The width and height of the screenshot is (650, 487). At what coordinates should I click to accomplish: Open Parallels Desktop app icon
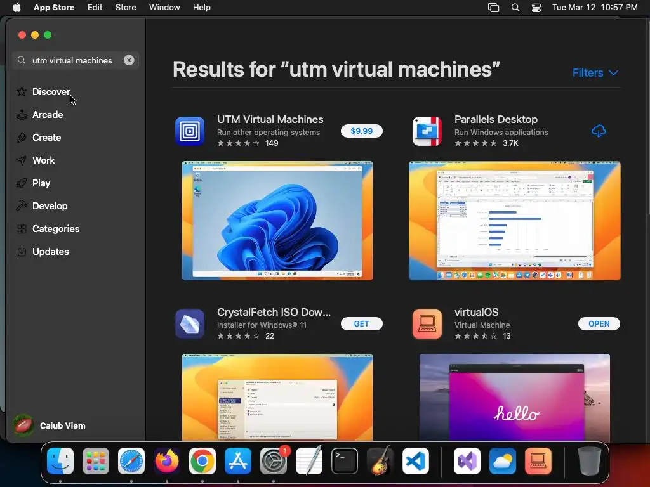[427, 131]
